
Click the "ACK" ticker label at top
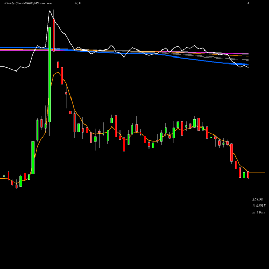coord(77,3)
